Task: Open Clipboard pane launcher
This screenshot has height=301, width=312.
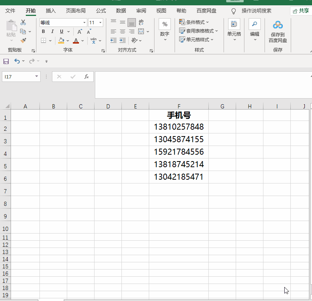Action: tap(33, 51)
